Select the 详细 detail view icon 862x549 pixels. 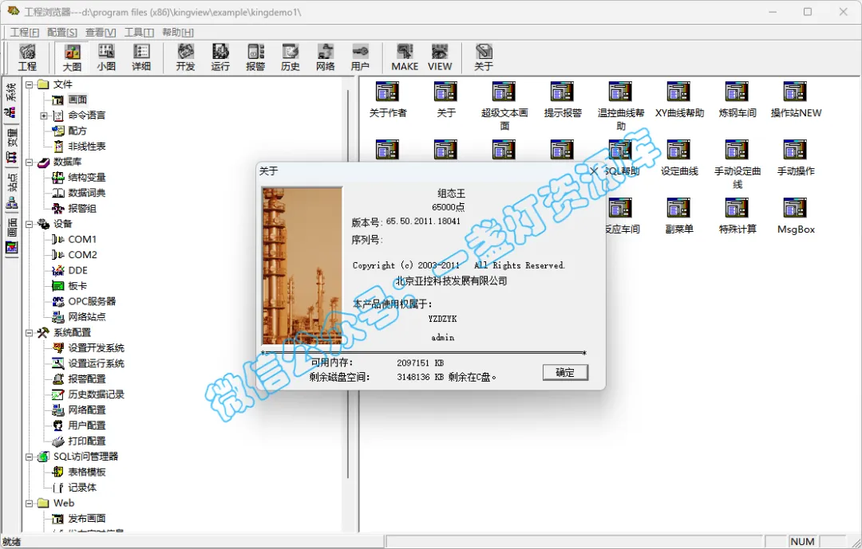[141, 57]
